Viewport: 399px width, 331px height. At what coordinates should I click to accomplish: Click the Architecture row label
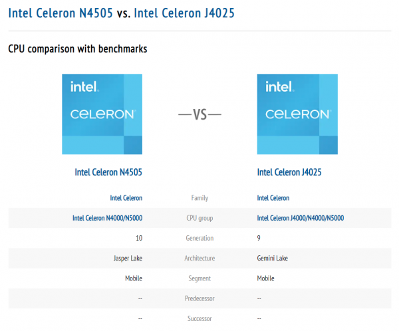tap(199, 258)
